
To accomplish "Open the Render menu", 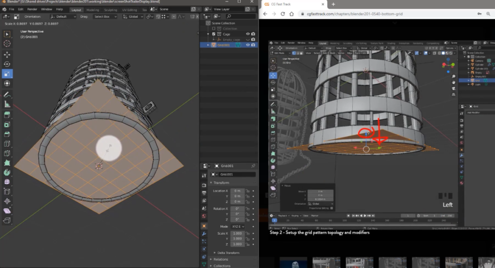I will coord(32,10).
